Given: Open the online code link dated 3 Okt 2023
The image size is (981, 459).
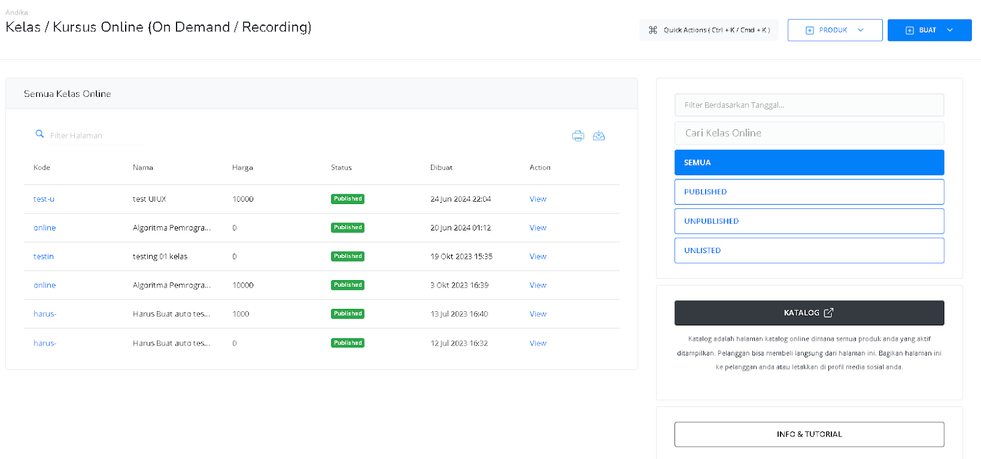Looking at the screenshot, I should click(45, 285).
